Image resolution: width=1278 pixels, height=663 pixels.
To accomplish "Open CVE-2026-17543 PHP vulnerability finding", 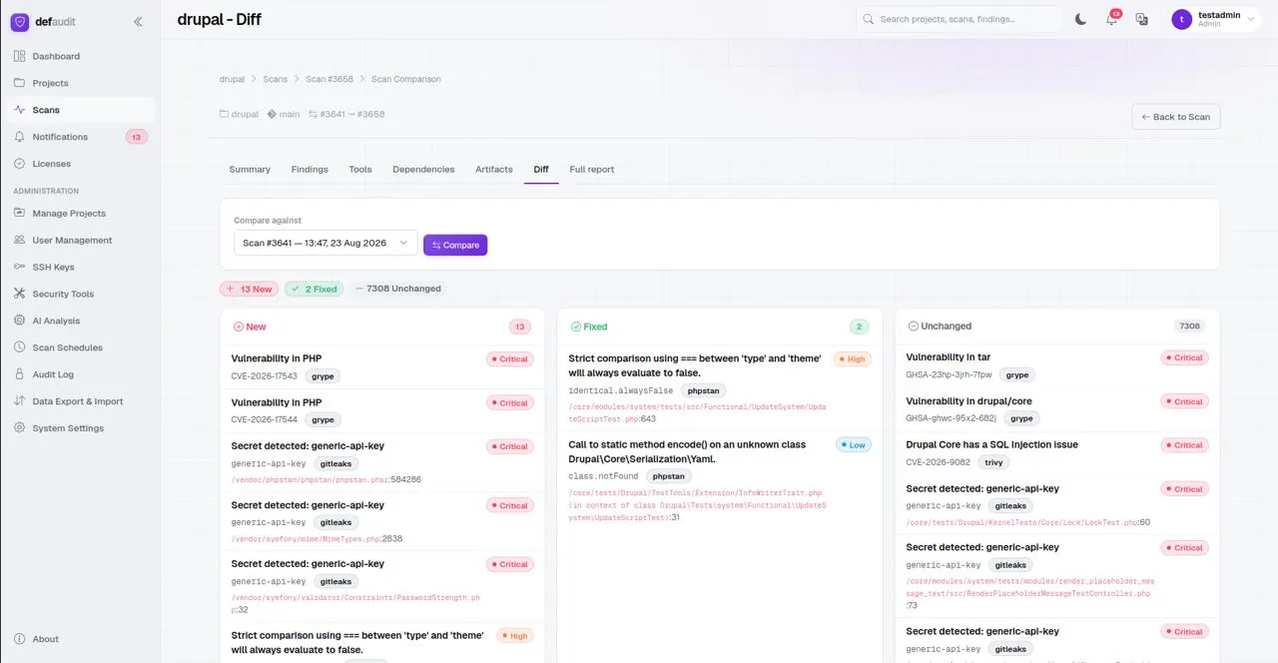I will [x=382, y=366].
